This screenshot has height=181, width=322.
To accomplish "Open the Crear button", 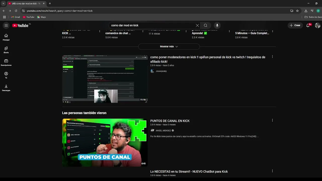I will (x=295, y=25).
